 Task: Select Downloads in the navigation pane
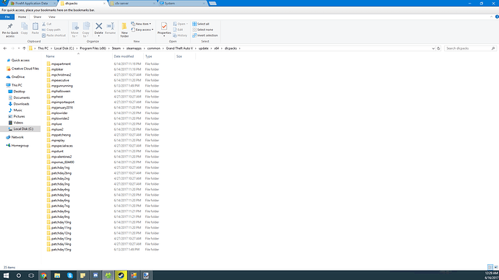pyautogui.click(x=21, y=104)
